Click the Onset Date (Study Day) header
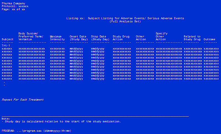221x134 pixels. (x=78, y=38)
